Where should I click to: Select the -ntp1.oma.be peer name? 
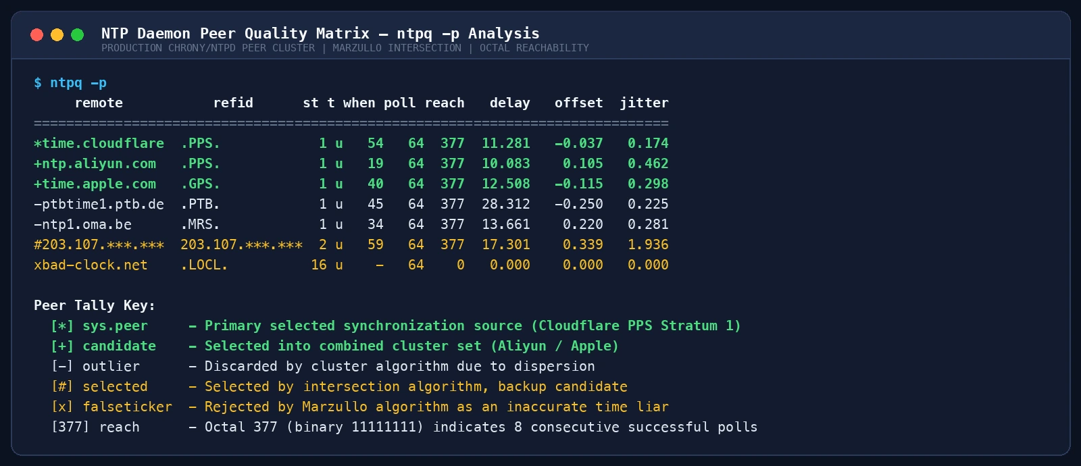click(82, 224)
